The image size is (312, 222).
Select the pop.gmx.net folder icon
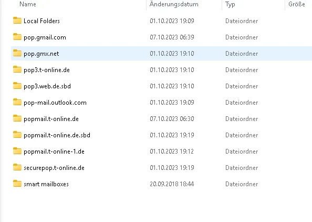[17, 53]
